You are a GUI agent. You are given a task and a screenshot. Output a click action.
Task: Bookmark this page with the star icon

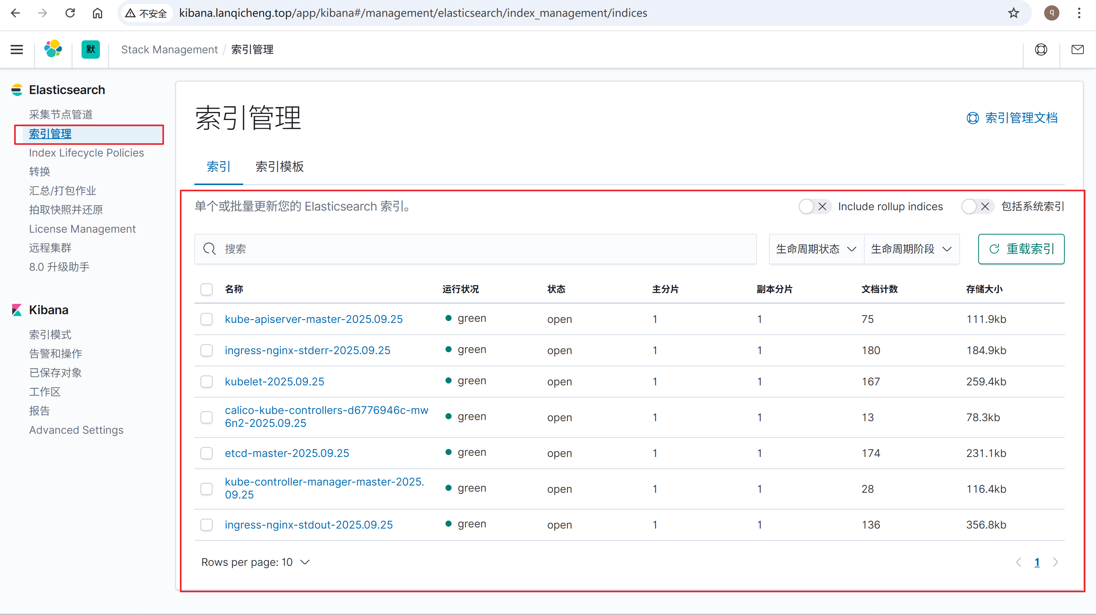[1014, 13]
